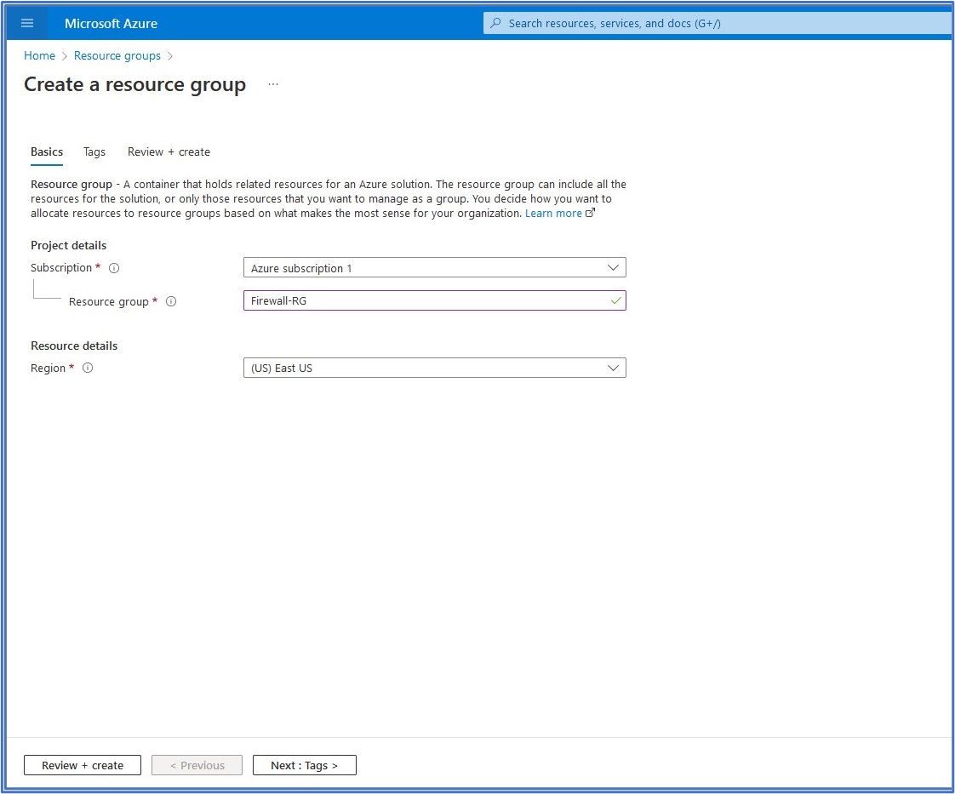Click the Microsoft Azure brand title
Screen dimensions: 955x794
(x=111, y=24)
